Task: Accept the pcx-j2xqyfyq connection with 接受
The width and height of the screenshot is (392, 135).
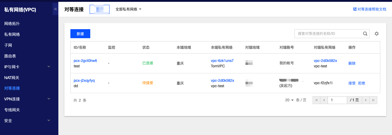Action: click(352, 83)
